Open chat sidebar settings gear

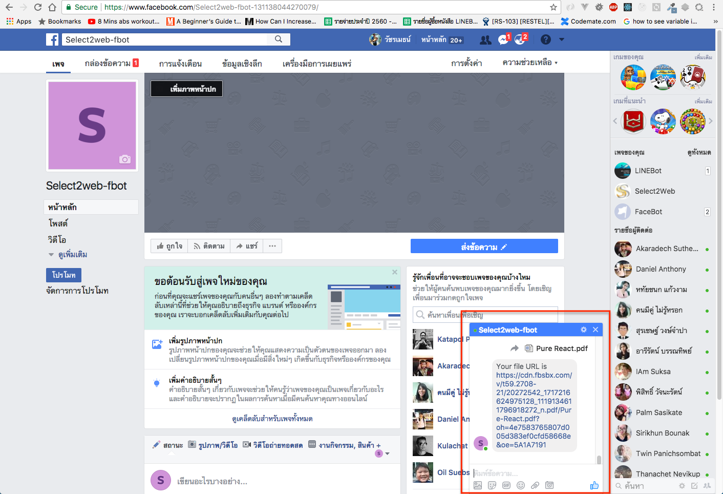coord(682,486)
